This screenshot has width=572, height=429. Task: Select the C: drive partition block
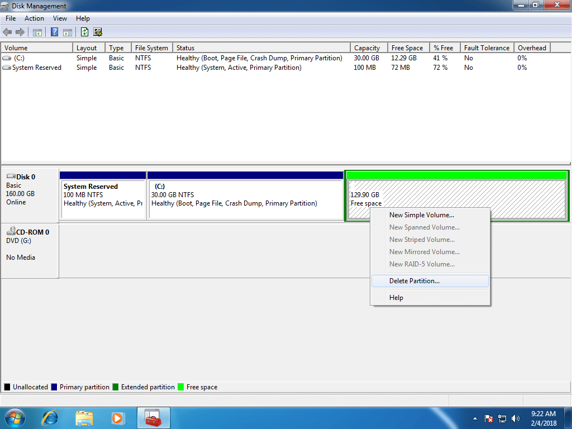[x=246, y=196]
